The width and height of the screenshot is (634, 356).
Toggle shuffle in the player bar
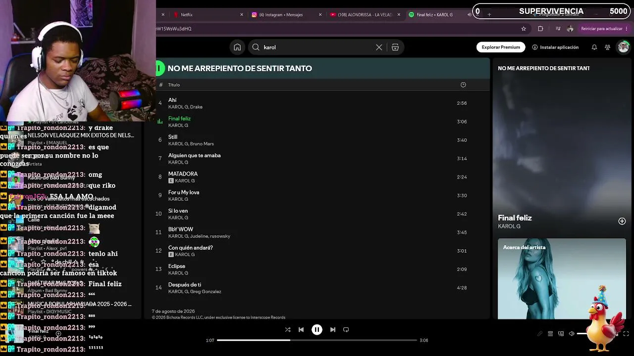[288, 330]
